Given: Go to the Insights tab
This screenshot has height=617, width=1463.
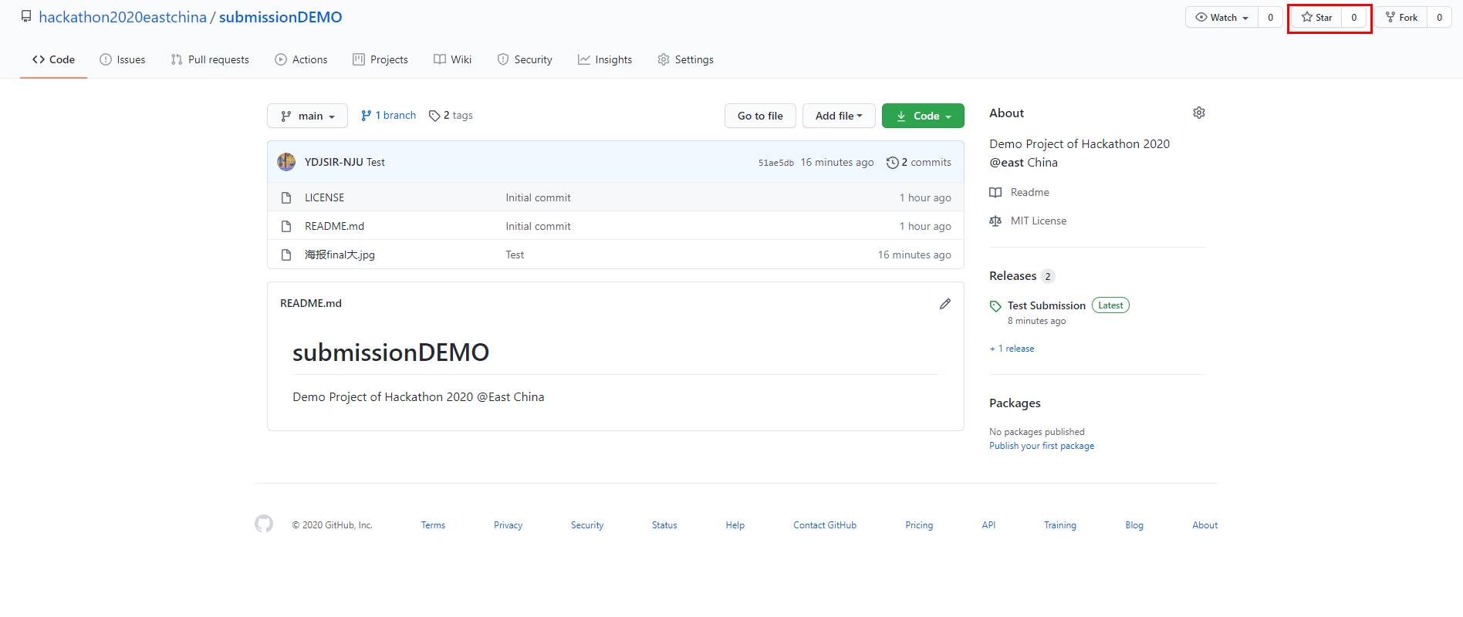Looking at the screenshot, I should pos(605,59).
